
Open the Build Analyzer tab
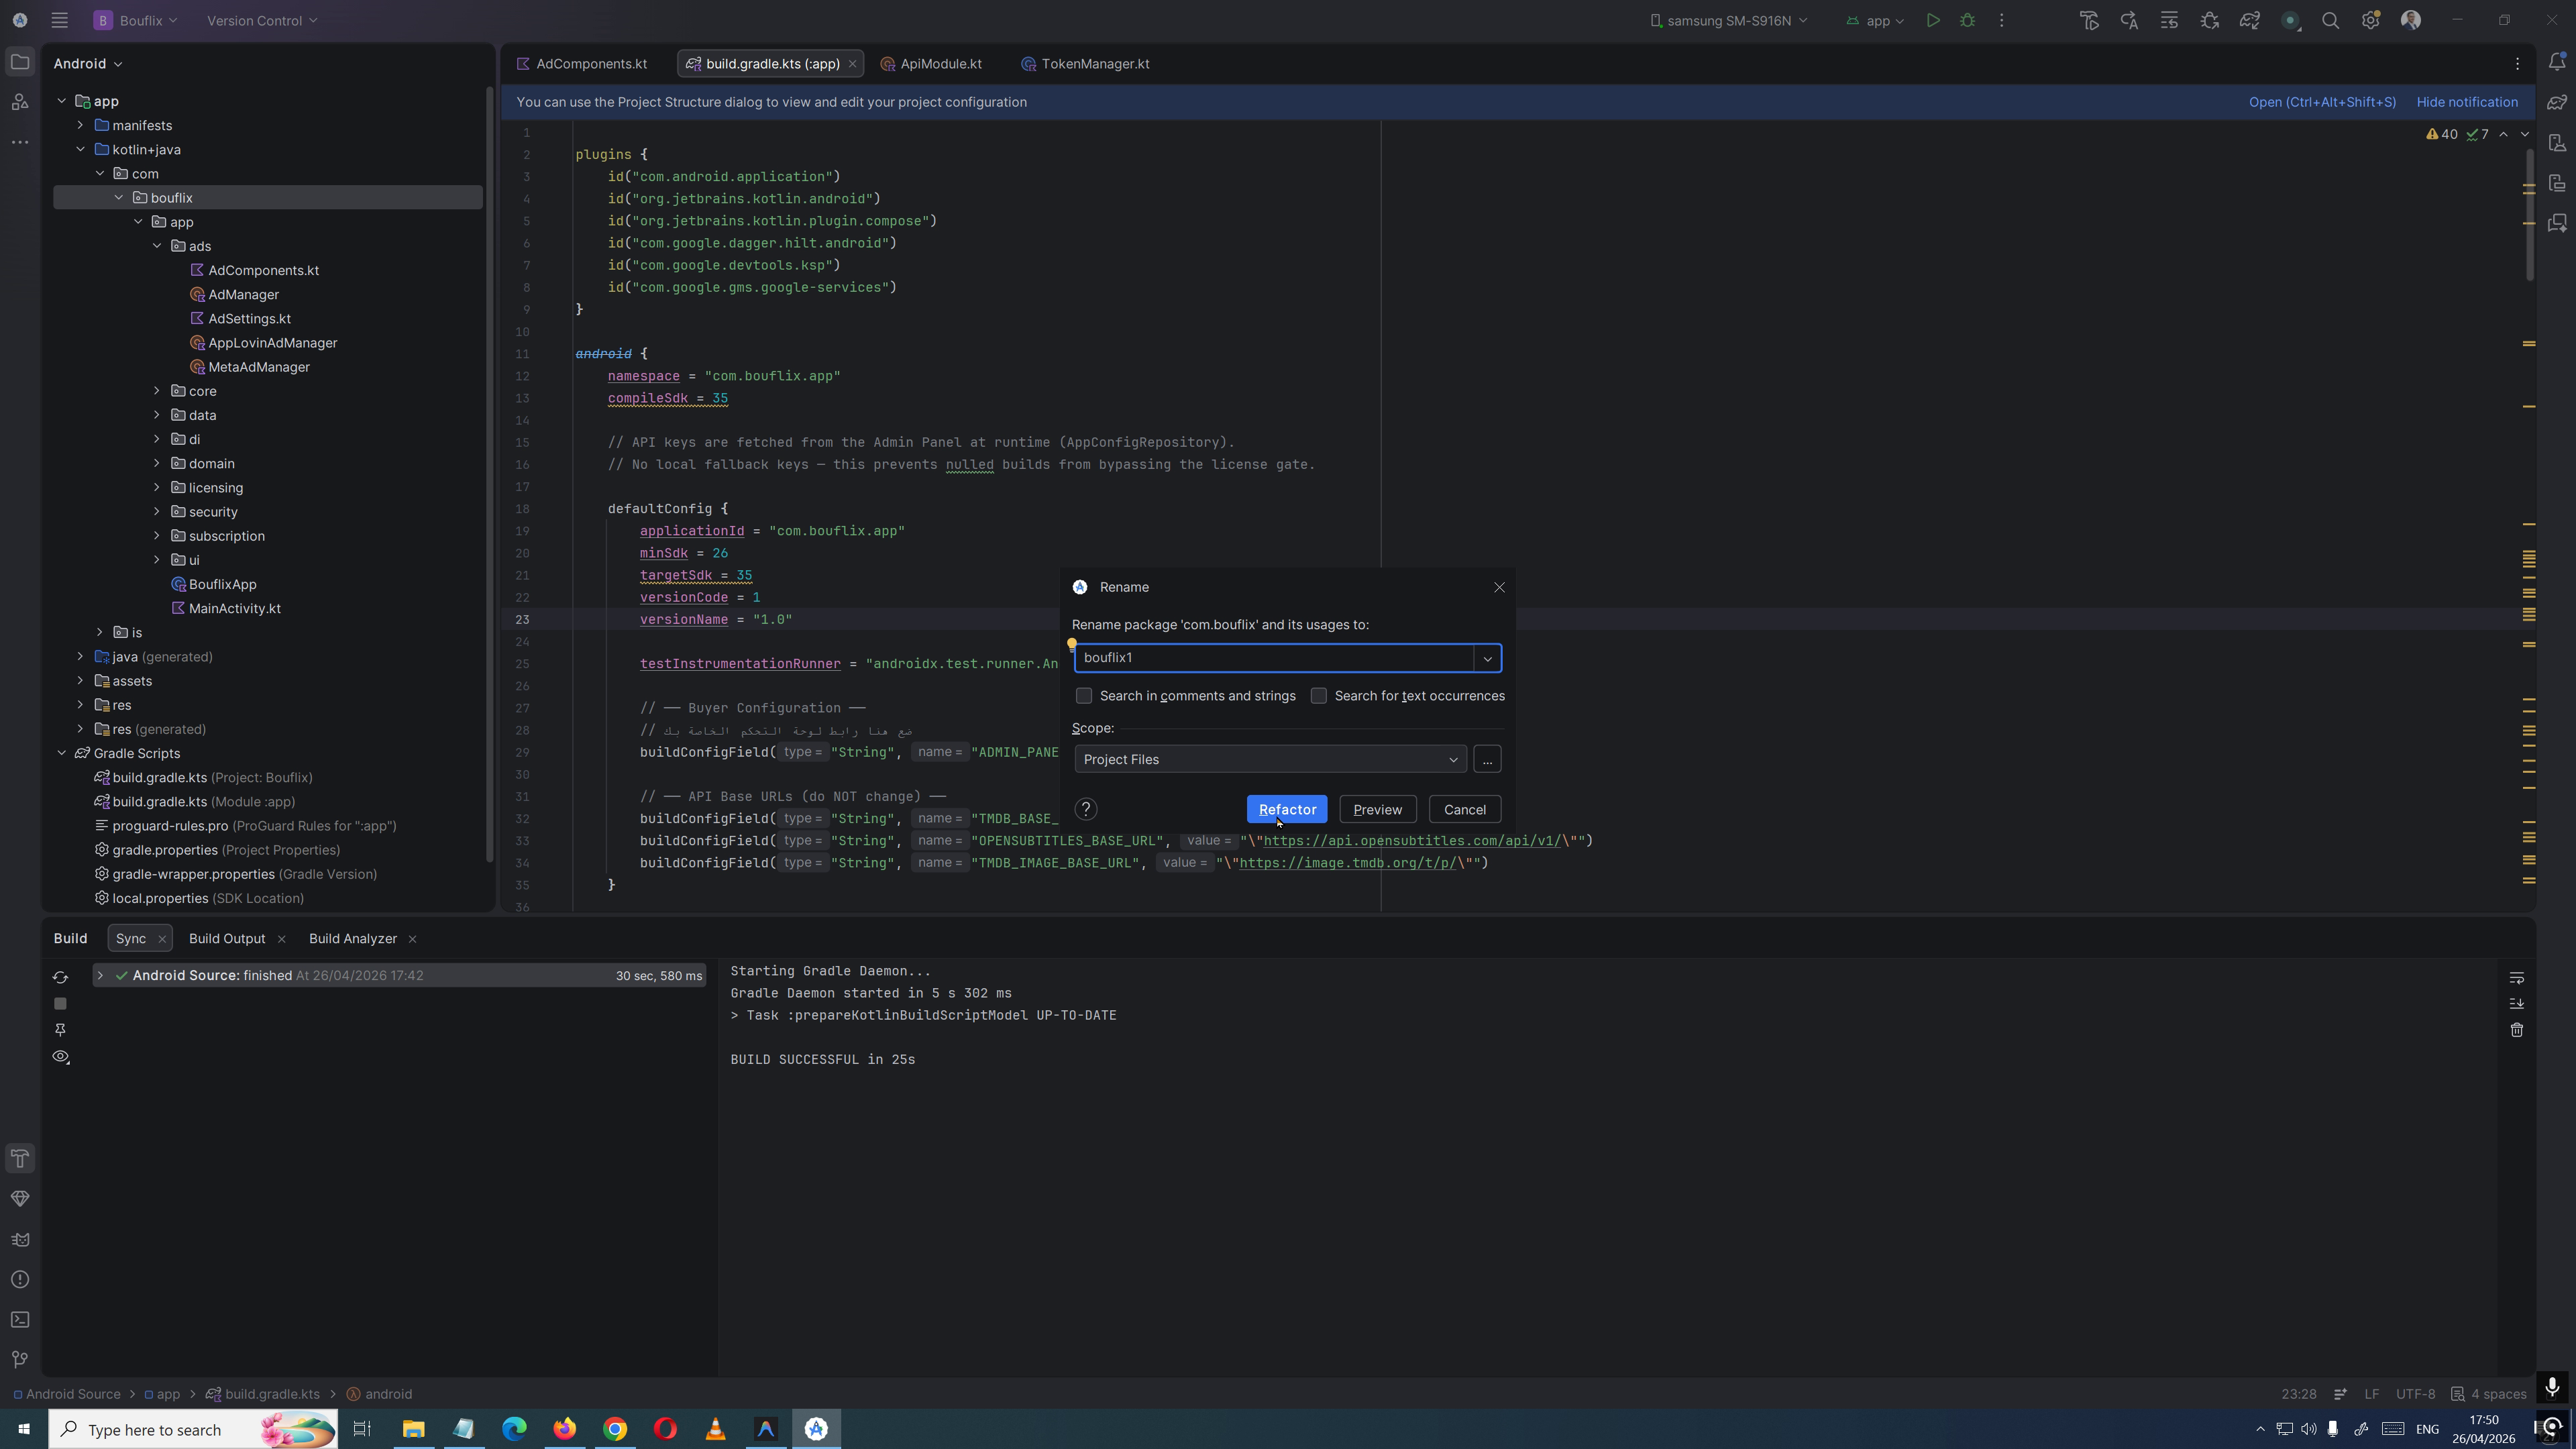tap(352, 938)
